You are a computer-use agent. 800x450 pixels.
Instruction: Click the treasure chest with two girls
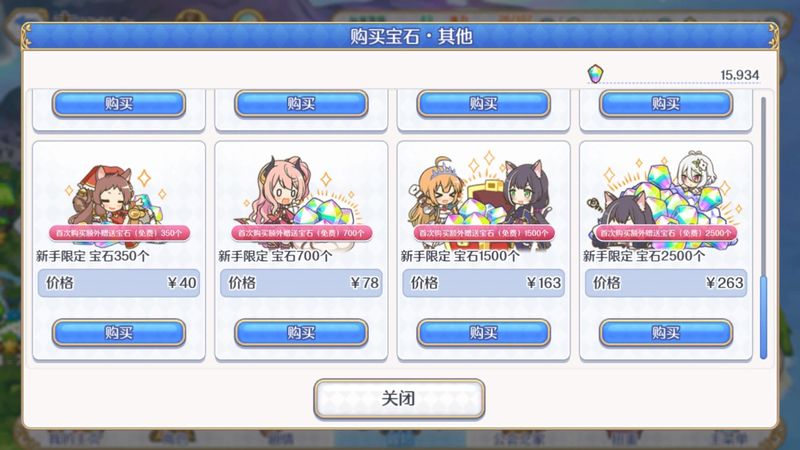[483, 194]
